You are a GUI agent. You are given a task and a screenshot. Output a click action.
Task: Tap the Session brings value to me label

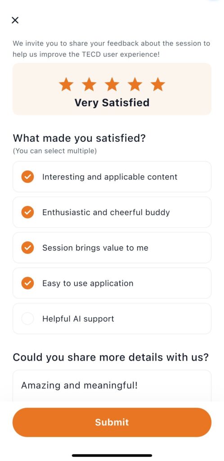[x=95, y=248]
